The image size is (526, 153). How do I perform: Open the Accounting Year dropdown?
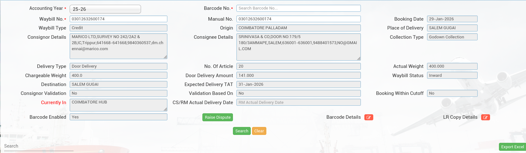coord(105,9)
